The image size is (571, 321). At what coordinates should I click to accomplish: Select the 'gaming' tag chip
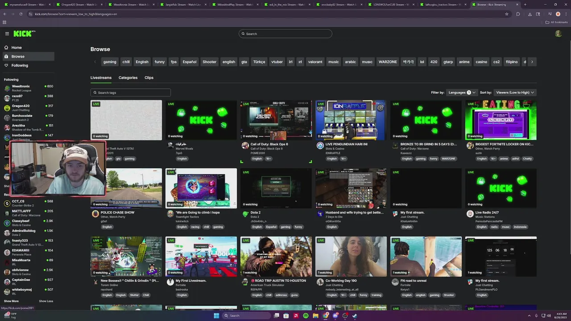(x=110, y=62)
